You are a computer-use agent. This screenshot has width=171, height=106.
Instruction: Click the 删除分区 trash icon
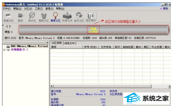click(x=44, y=17)
